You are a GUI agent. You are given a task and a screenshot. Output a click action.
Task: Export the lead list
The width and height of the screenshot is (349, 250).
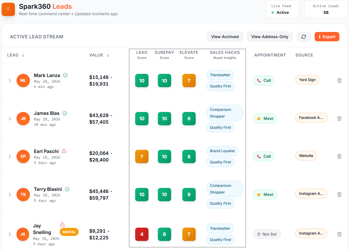[327, 37]
